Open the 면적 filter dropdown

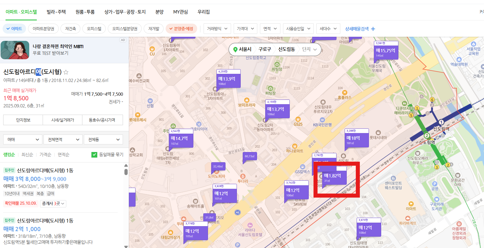click(270, 29)
